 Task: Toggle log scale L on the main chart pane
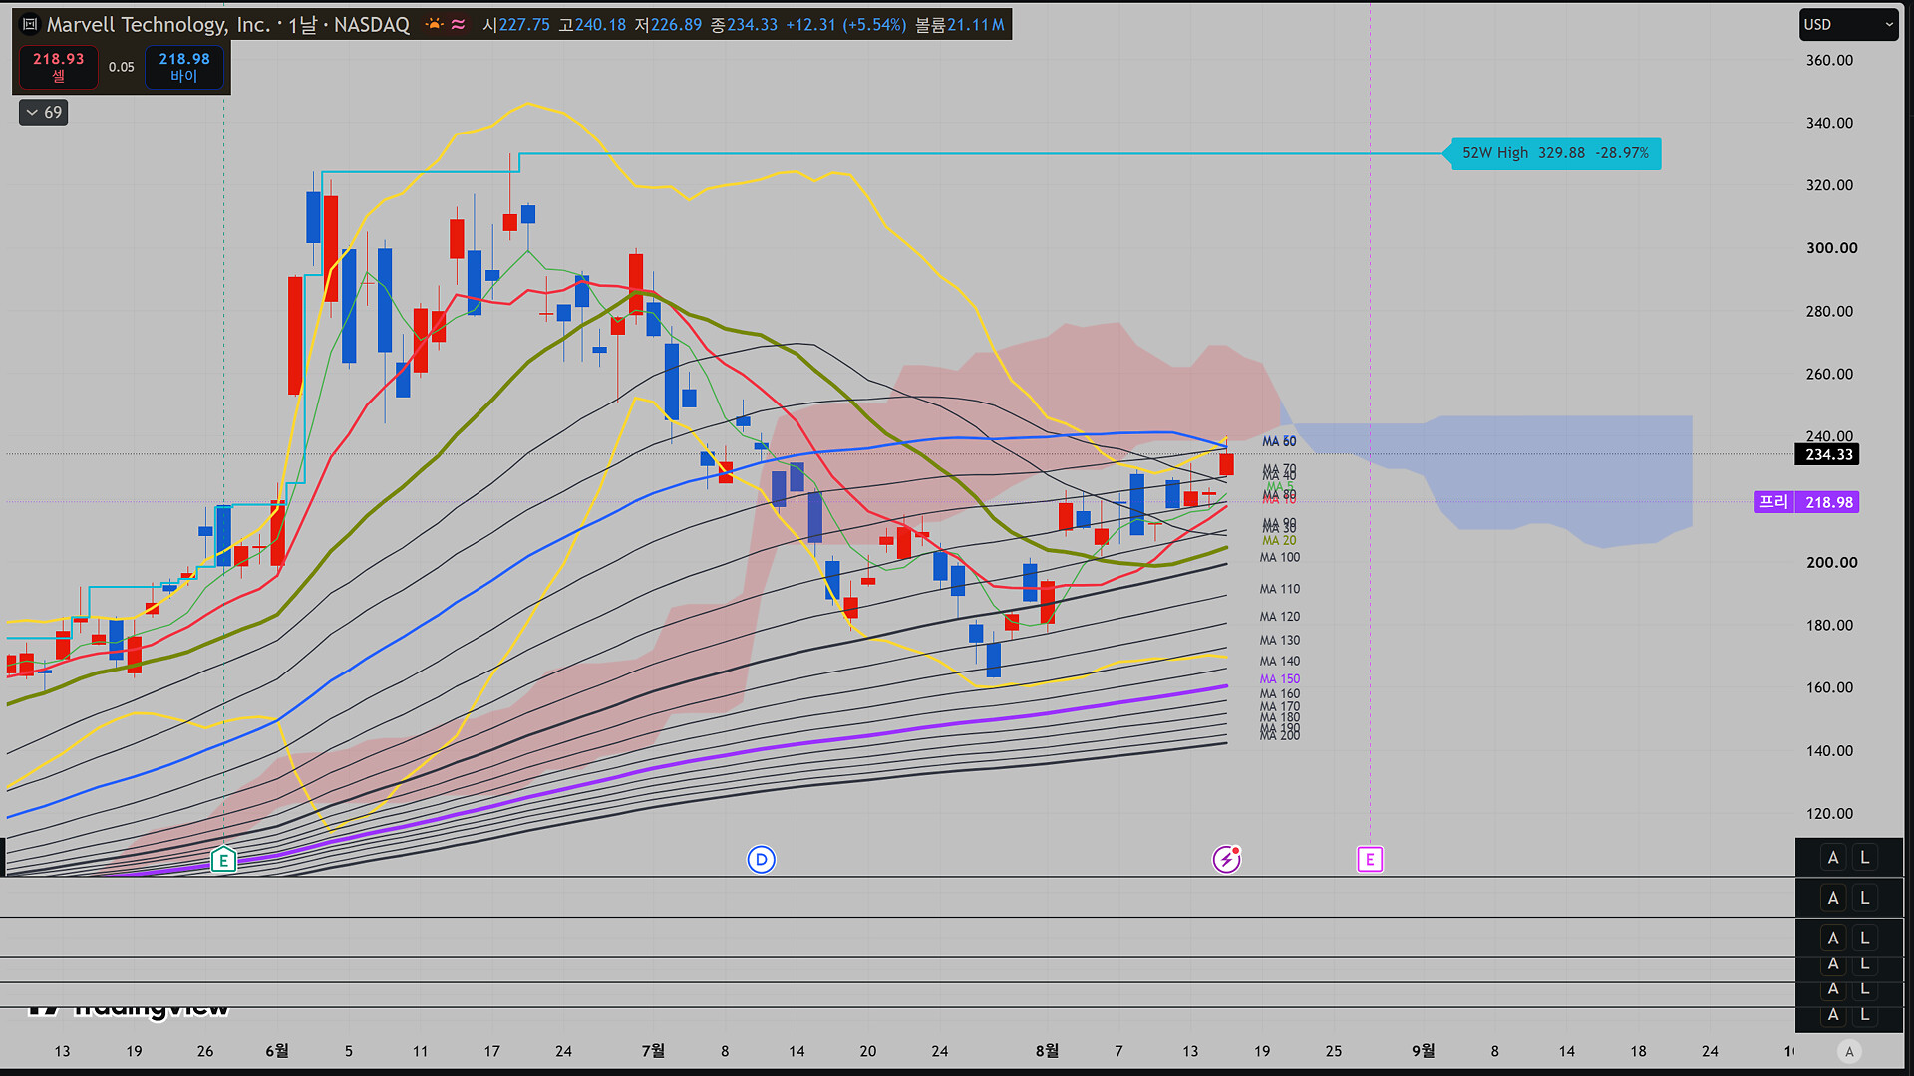click(x=1865, y=858)
